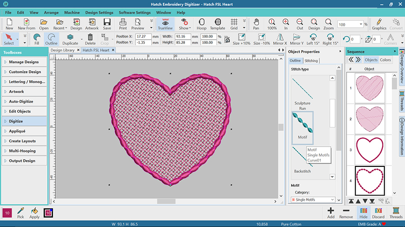
Task: Click the Output Design toolbox button
Action: [24, 161]
